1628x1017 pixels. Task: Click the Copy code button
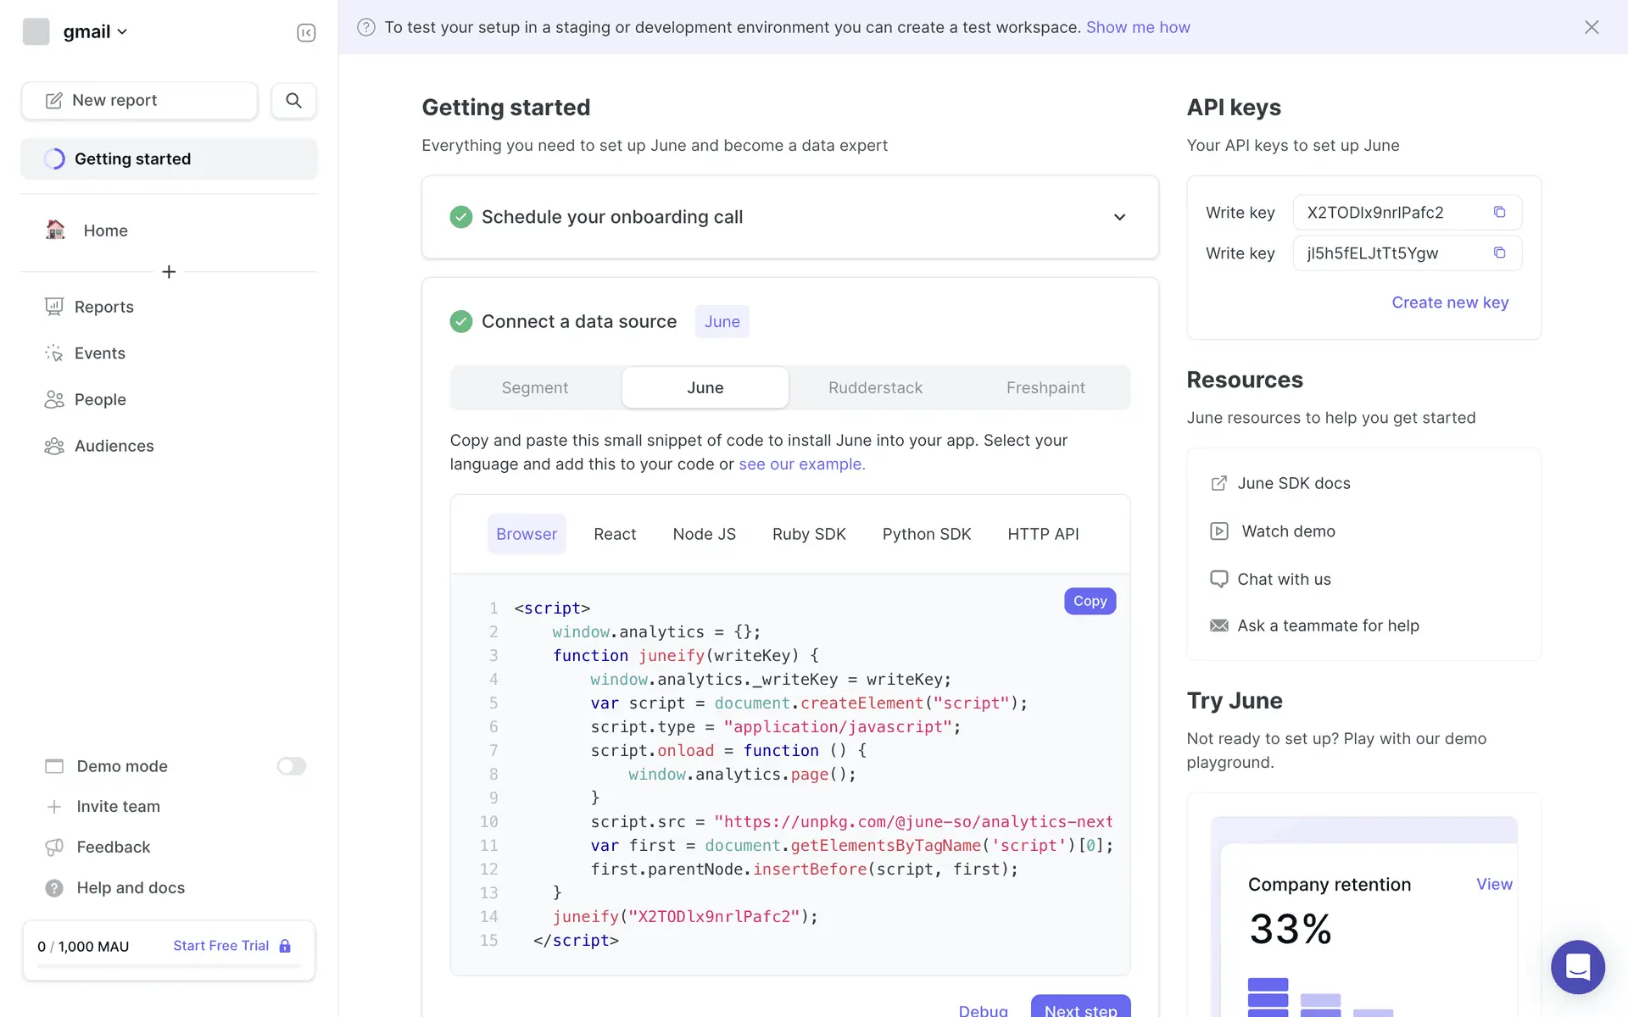pyautogui.click(x=1090, y=601)
